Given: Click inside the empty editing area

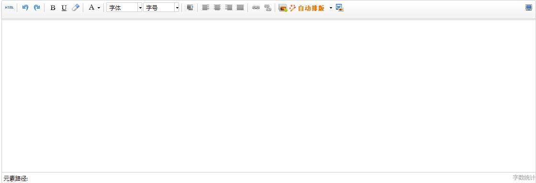Looking at the screenshot, I should 268,96.
